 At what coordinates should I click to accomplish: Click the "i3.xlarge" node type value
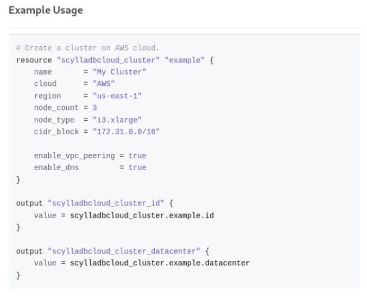pos(117,120)
